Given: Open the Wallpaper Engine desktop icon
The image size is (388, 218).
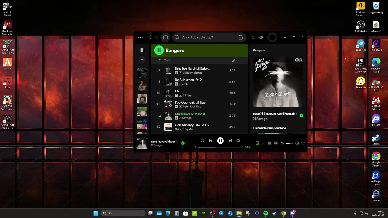Looking at the screenshot, I should [x=376, y=178].
